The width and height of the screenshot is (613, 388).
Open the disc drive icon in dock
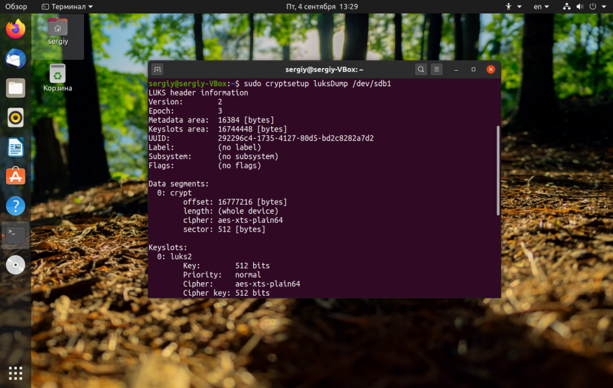tap(15, 265)
